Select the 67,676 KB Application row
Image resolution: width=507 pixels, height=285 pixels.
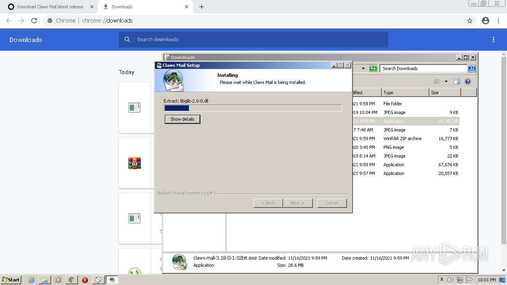coord(405,165)
